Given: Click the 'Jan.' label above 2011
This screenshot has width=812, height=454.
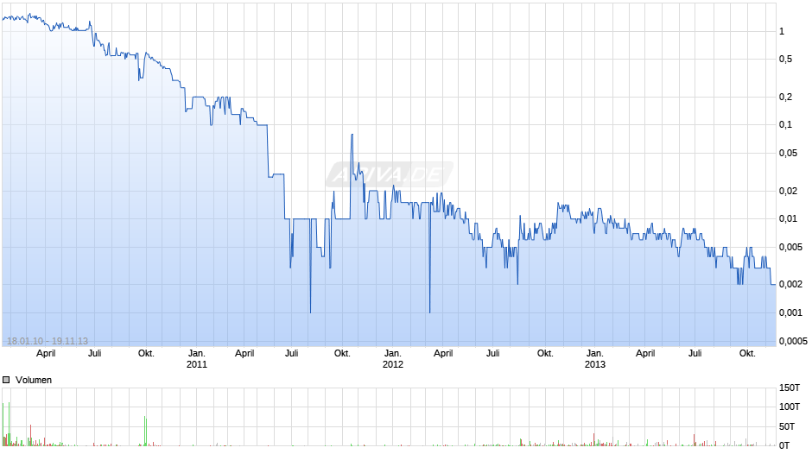Looking at the screenshot, I should (197, 354).
